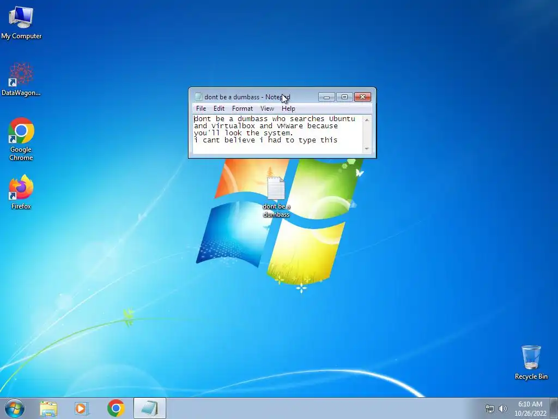
Task: Launch Windows Media Player from the taskbar
Action: 82,409
